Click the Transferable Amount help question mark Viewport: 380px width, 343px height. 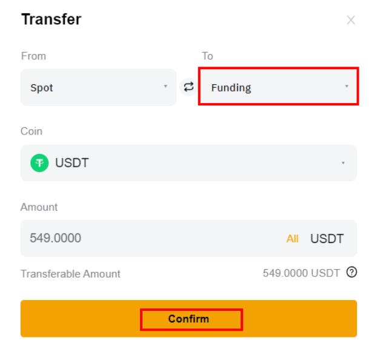(x=352, y=272)
